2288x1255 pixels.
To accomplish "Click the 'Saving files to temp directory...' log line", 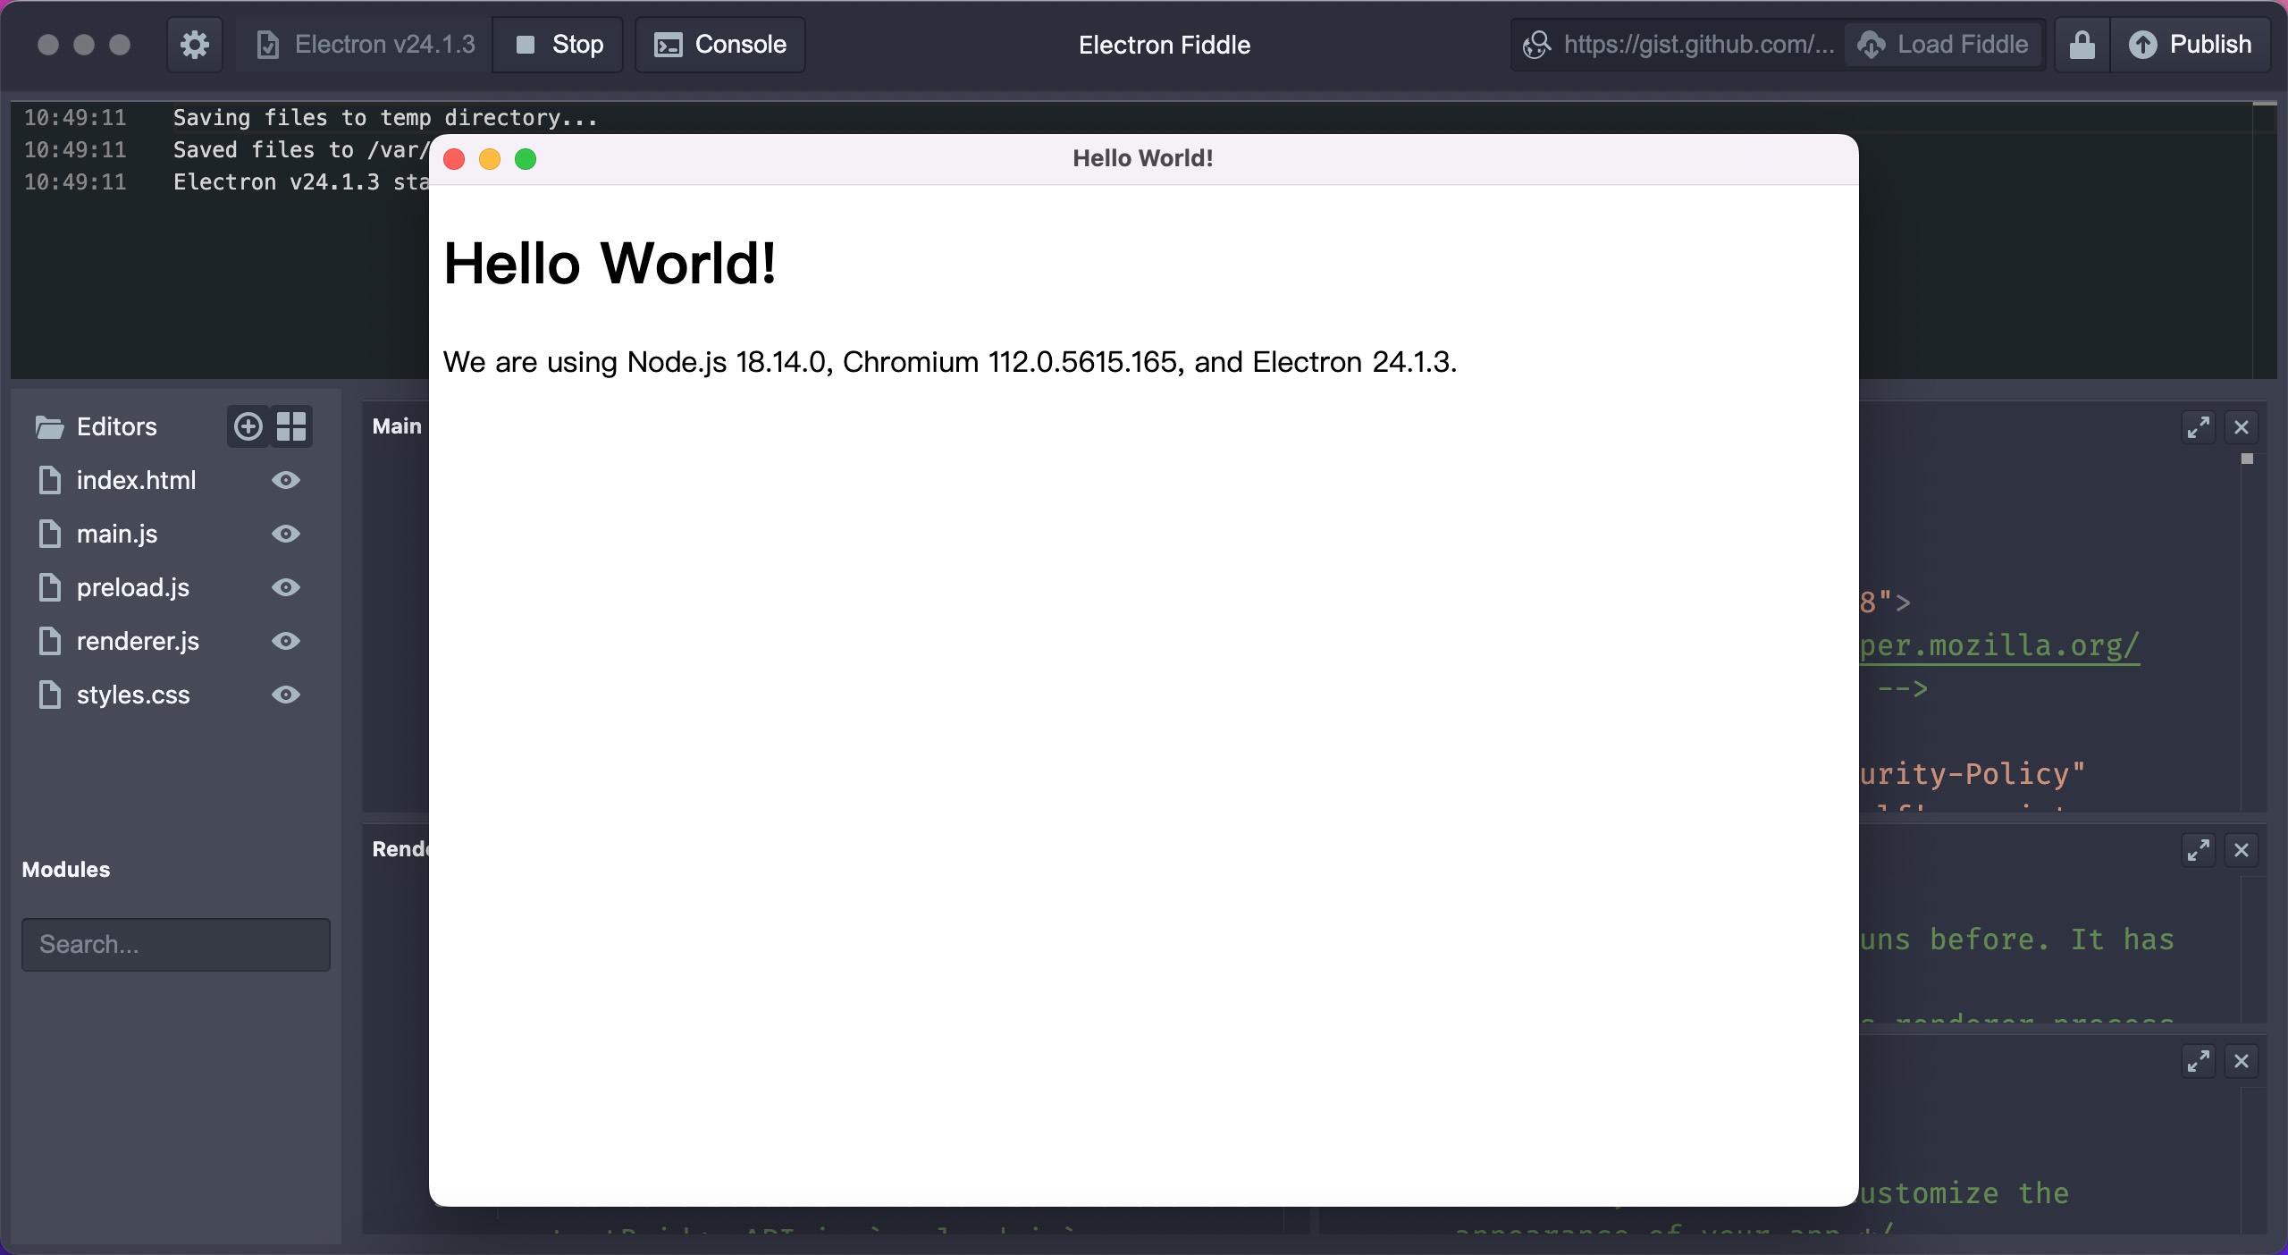I will click(385, 117).
